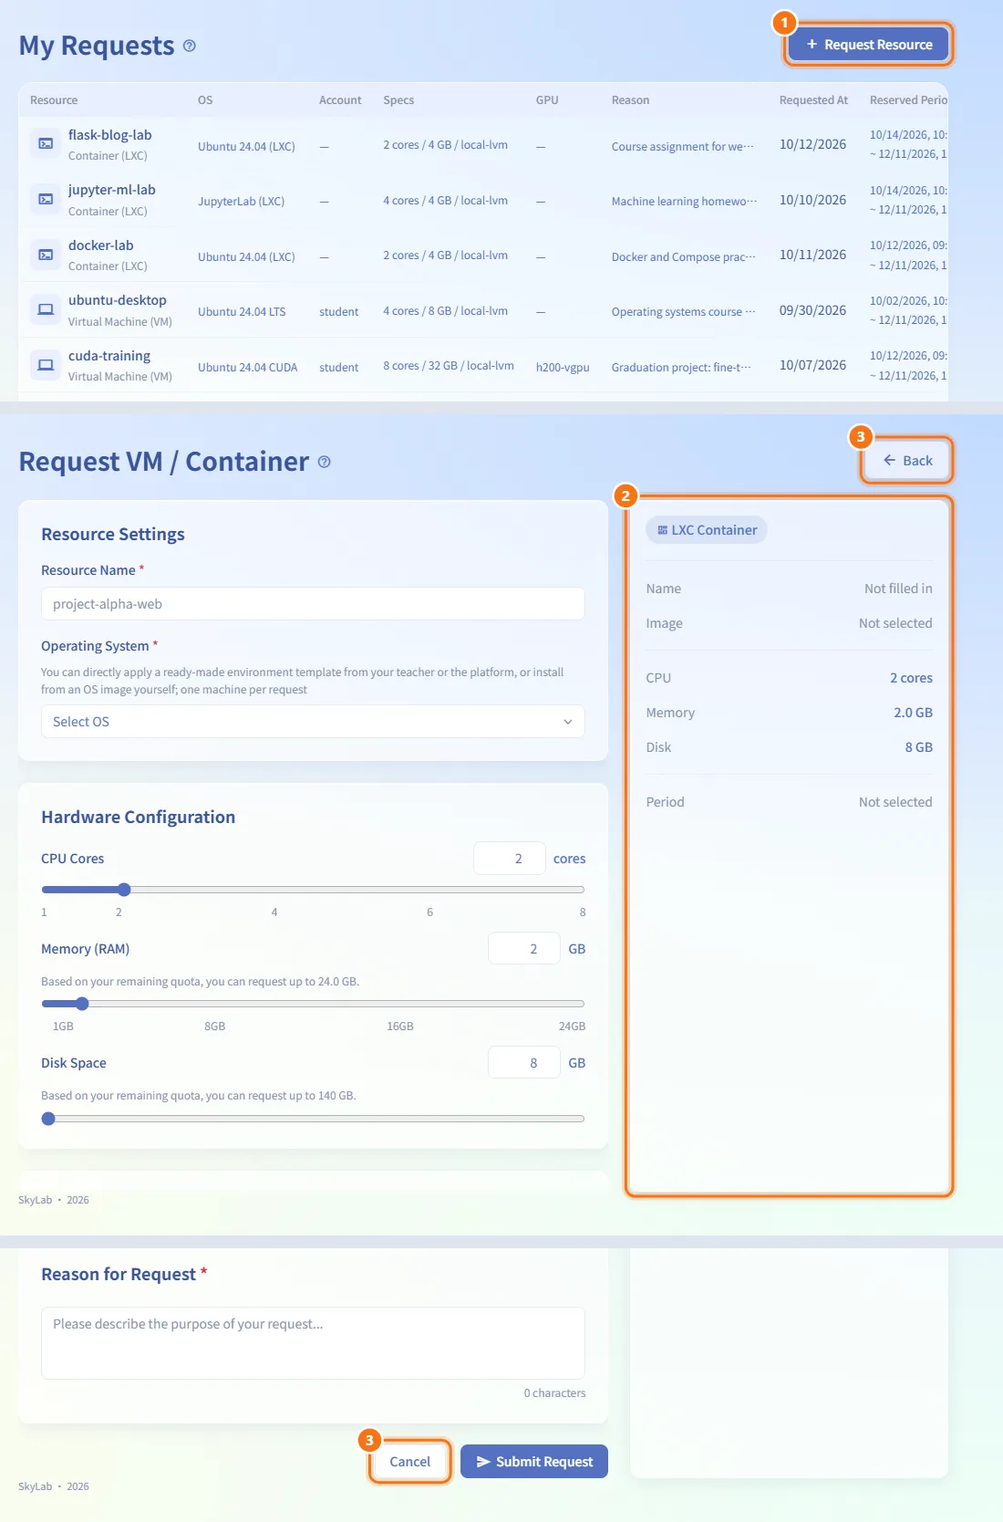Click the container icon for jupyter-ml-lab

click(46, 199)
